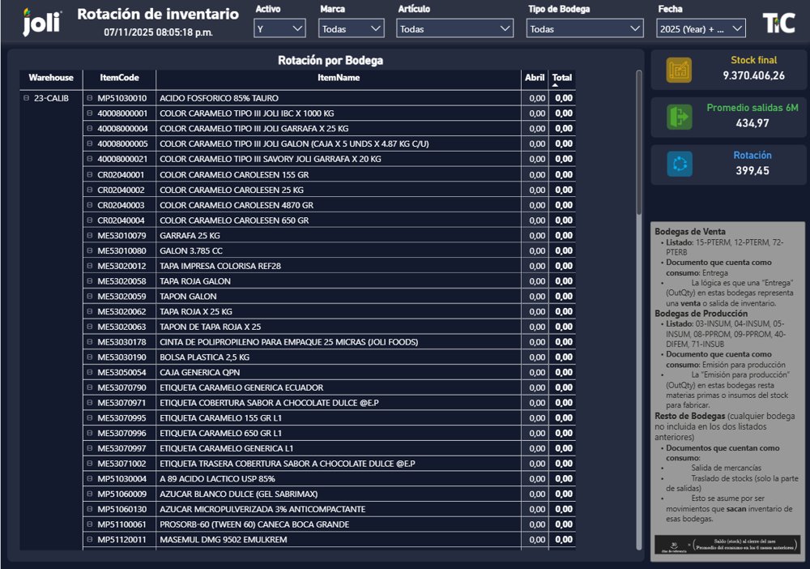
Task: Collapse the 23-CALIB warehouse group
Action: tap(27, 98)
